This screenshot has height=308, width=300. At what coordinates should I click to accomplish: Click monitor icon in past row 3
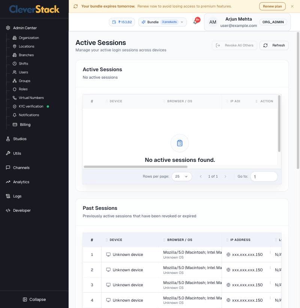tap(108, 285)
